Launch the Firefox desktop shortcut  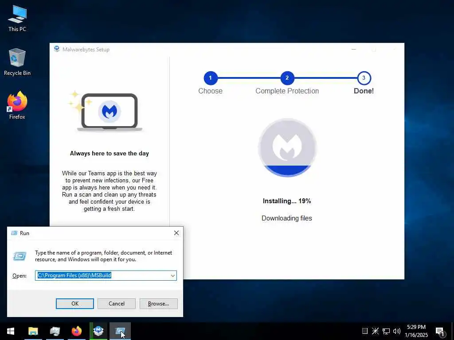[17, 105]
